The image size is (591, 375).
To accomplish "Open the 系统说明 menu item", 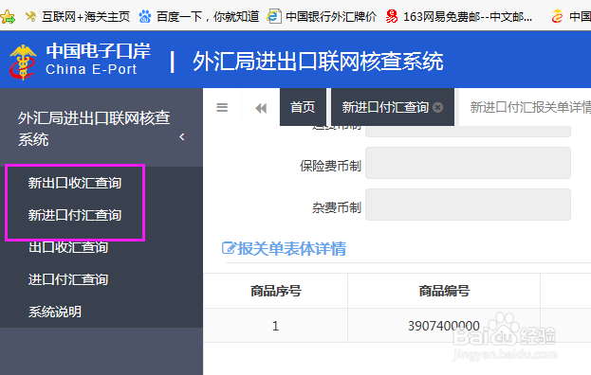I will [x=55, y=312].
